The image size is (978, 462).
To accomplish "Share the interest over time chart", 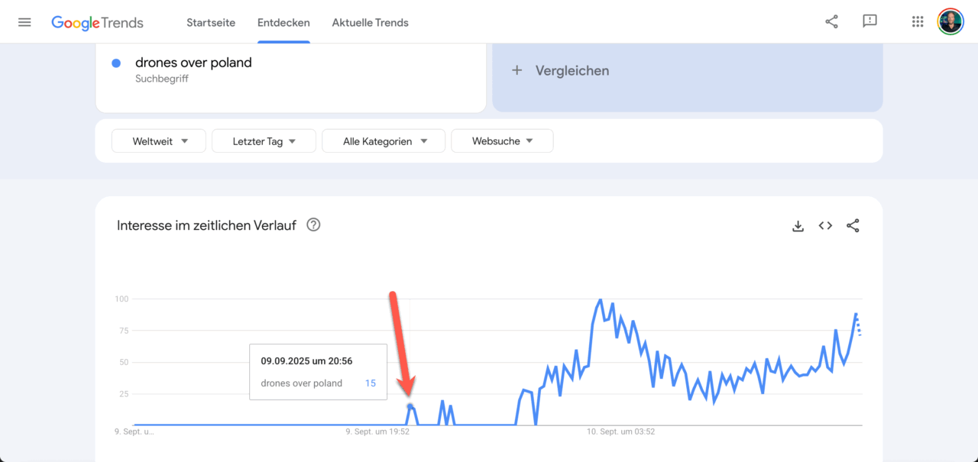I will [x=853, y=225].
